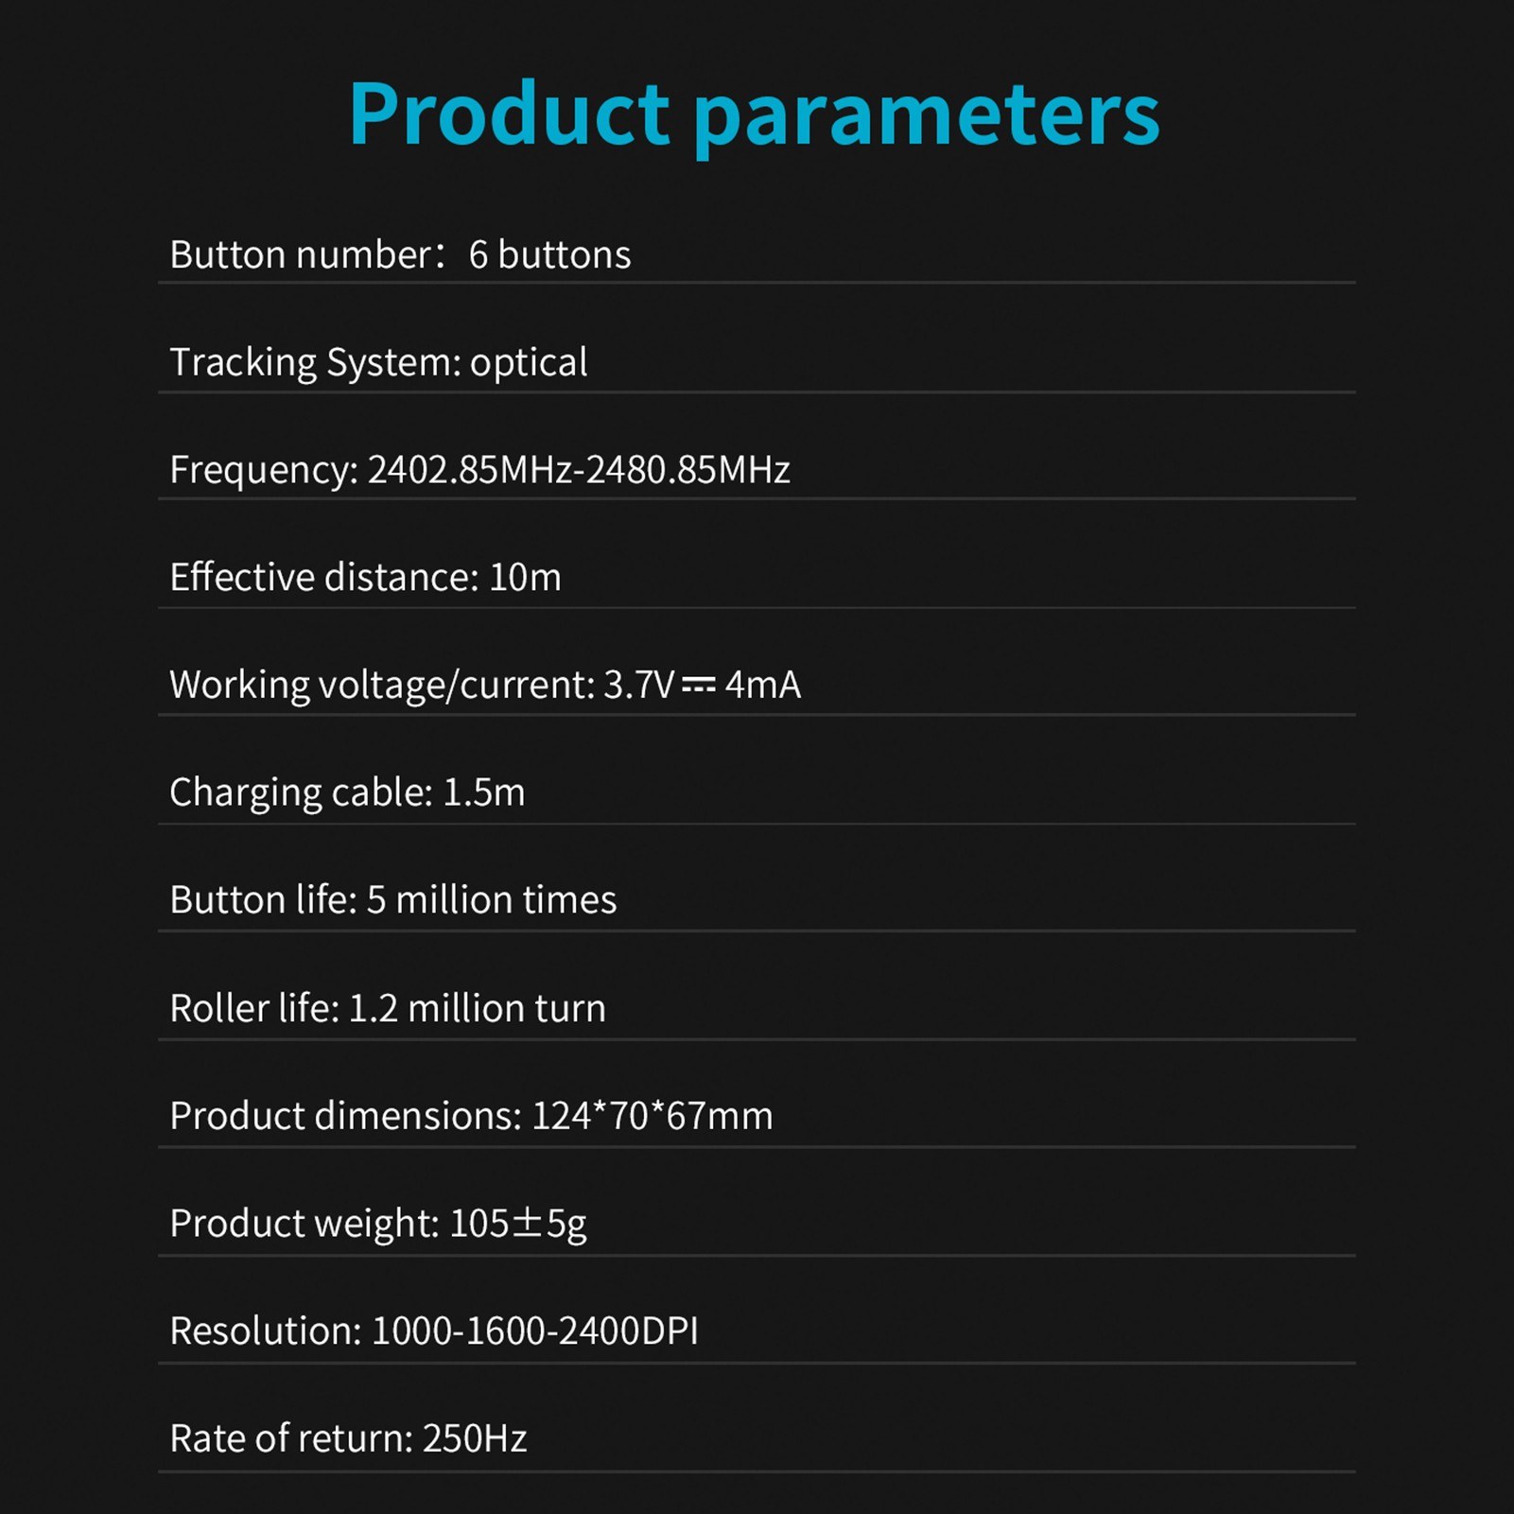Click the Tracking System optical text
The height and width of the screenshot is (1514, 1514).
378,363
